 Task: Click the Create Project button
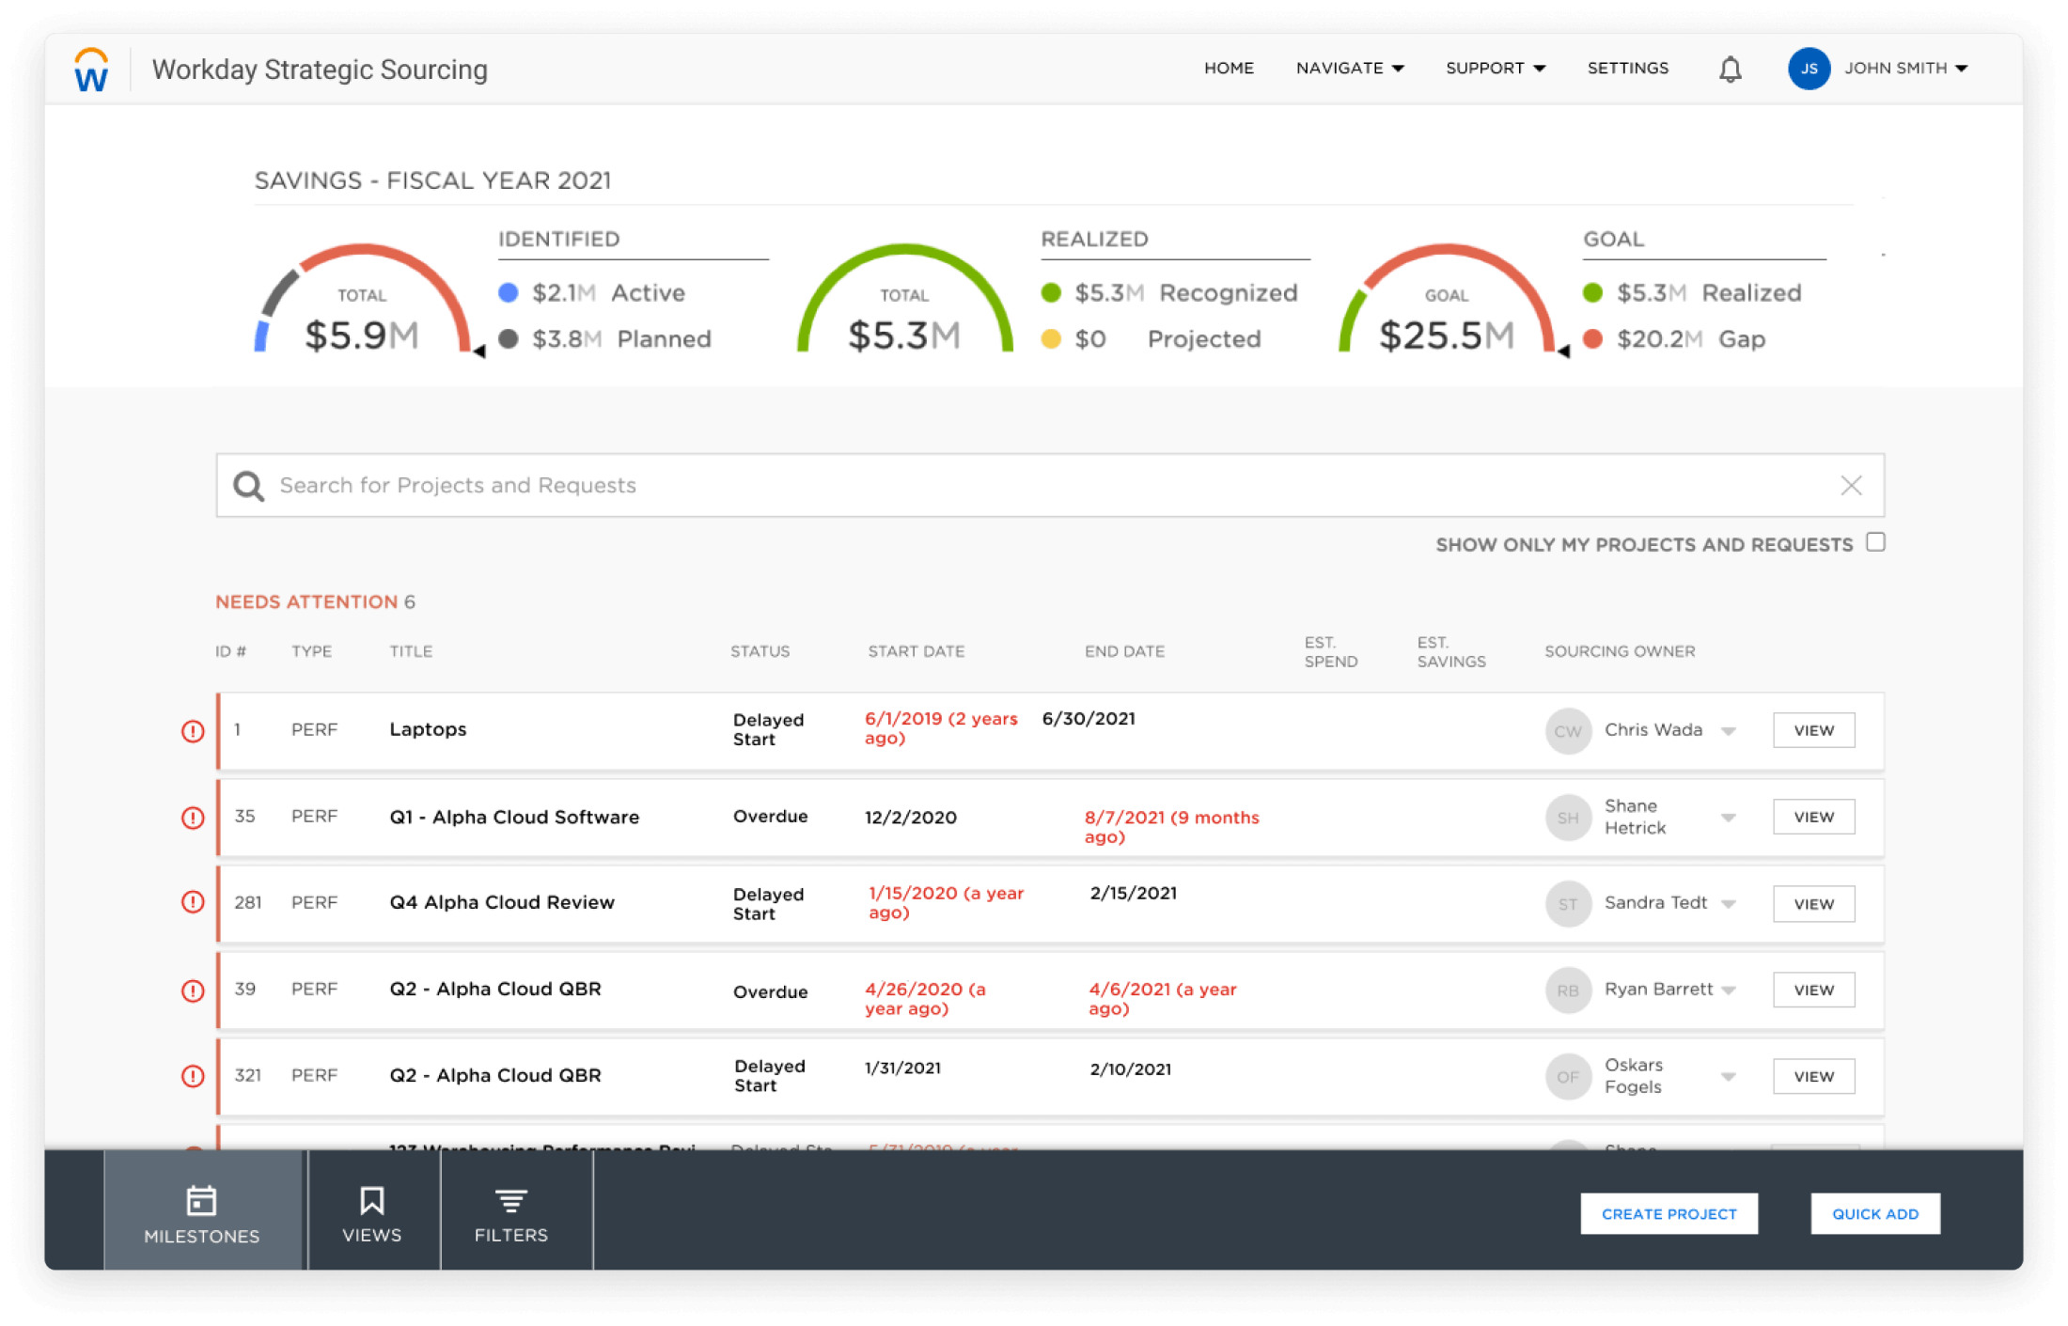click(1669, 1213)
